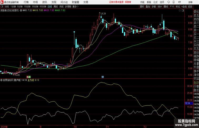Screen dimensions: 199x128
Task: Click the 财 marker on the chart
Action: tap(103, 77)
